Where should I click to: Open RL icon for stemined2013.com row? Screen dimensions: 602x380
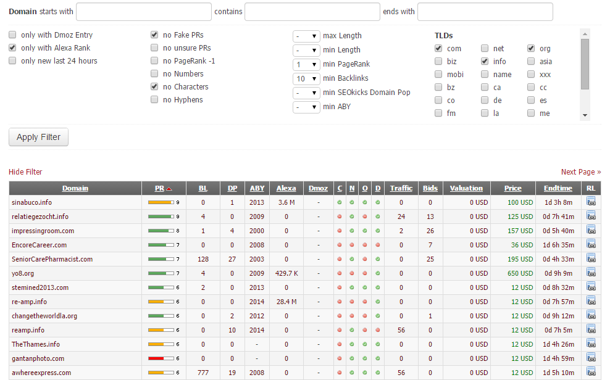(591, 286)
